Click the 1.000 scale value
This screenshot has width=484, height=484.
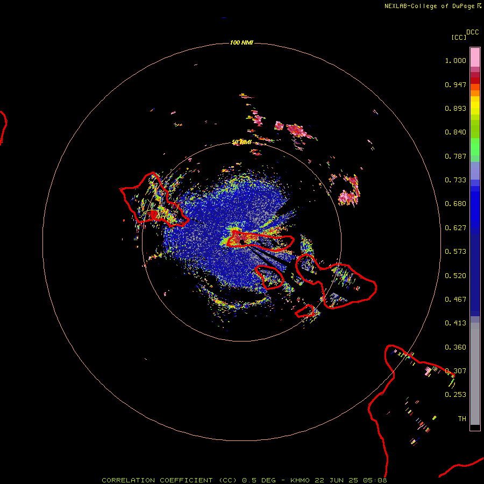(x=455, y=60)
